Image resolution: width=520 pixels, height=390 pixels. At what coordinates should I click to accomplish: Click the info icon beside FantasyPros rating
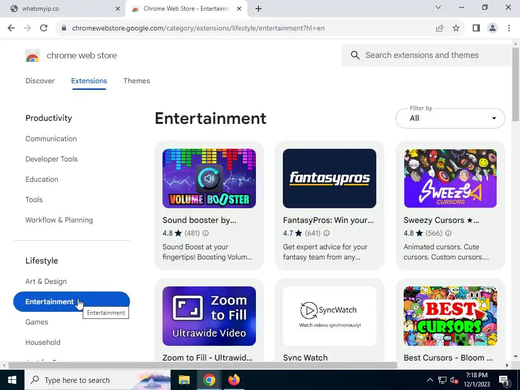[327, 233]
